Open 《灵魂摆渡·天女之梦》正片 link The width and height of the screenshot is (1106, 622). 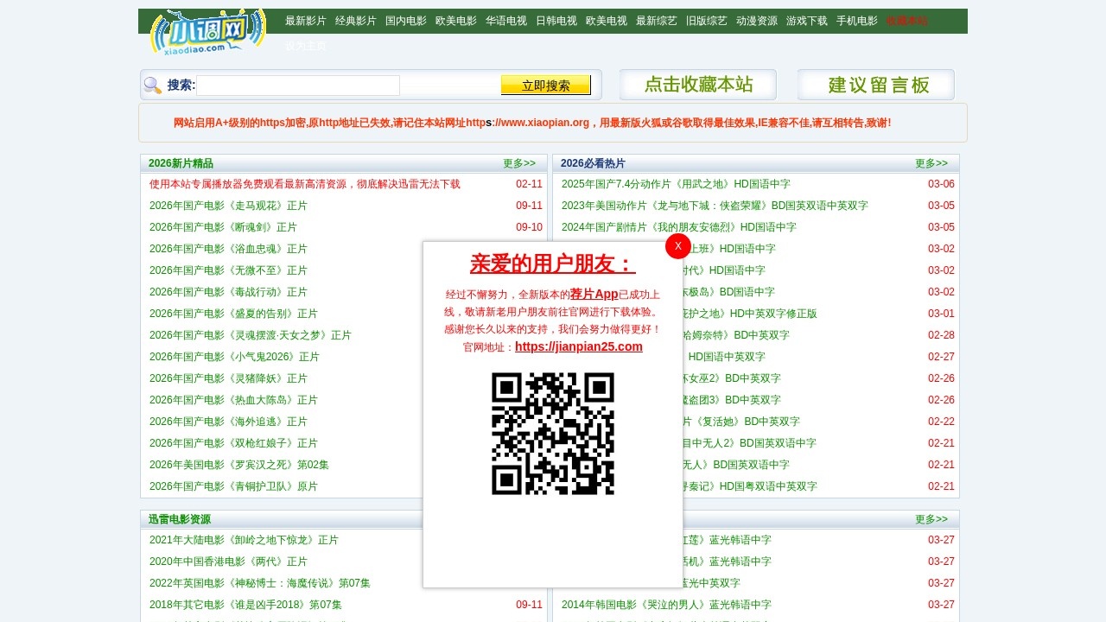pyautogui.click(x=251, y=335)
